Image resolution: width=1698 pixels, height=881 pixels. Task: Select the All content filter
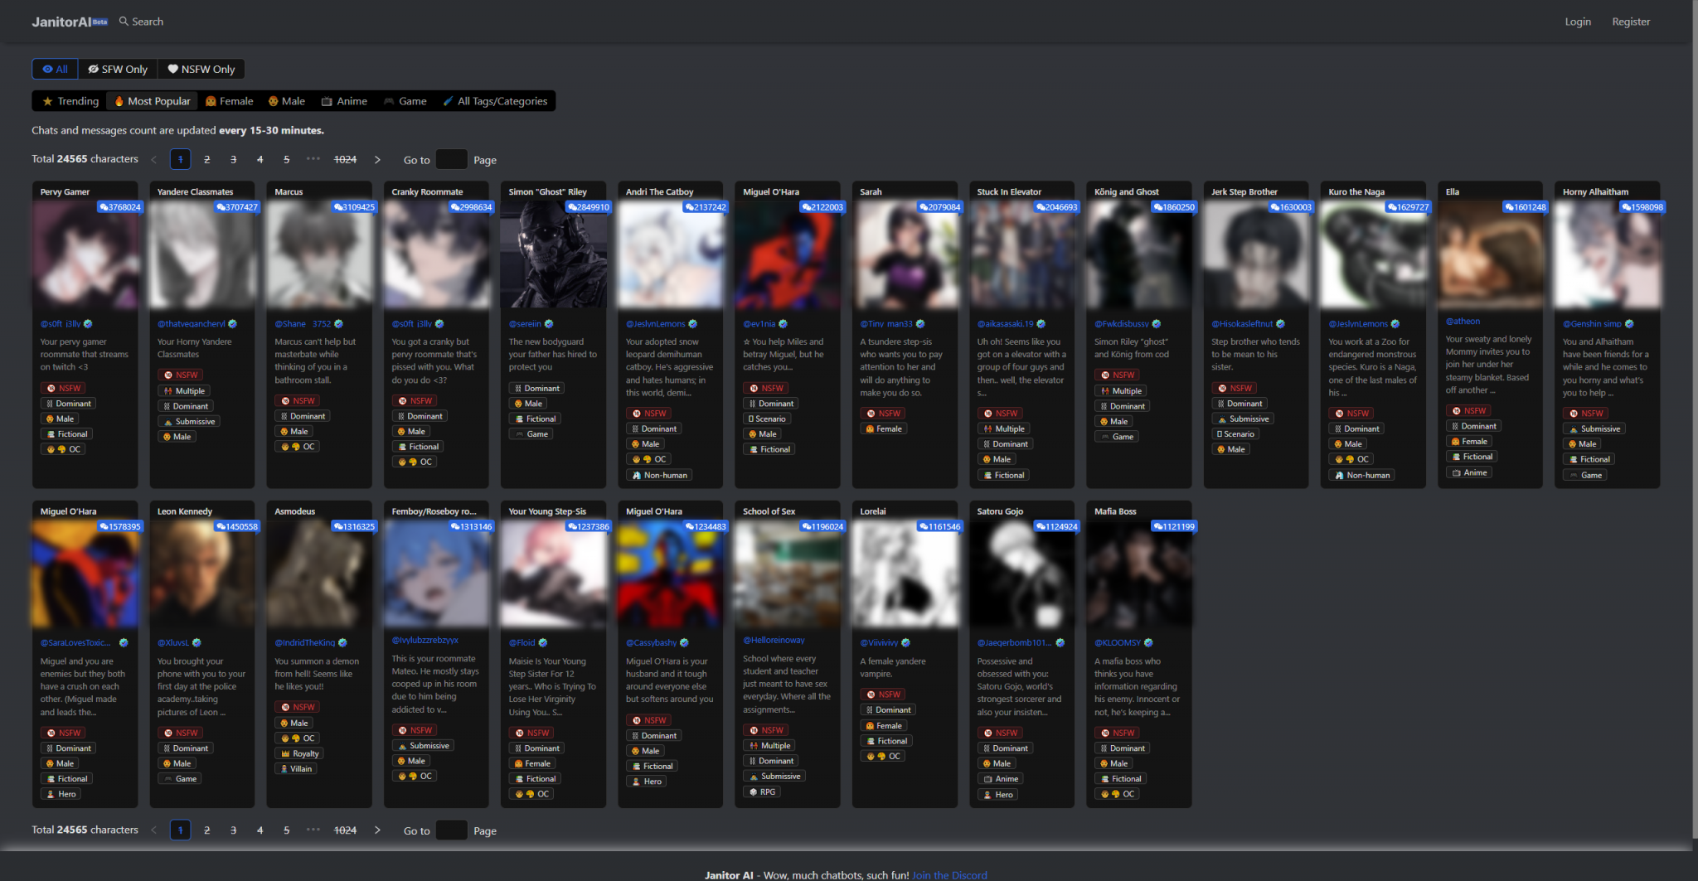55,70
